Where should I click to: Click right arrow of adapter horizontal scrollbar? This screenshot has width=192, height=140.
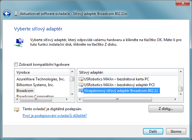(x=175, y=99)
